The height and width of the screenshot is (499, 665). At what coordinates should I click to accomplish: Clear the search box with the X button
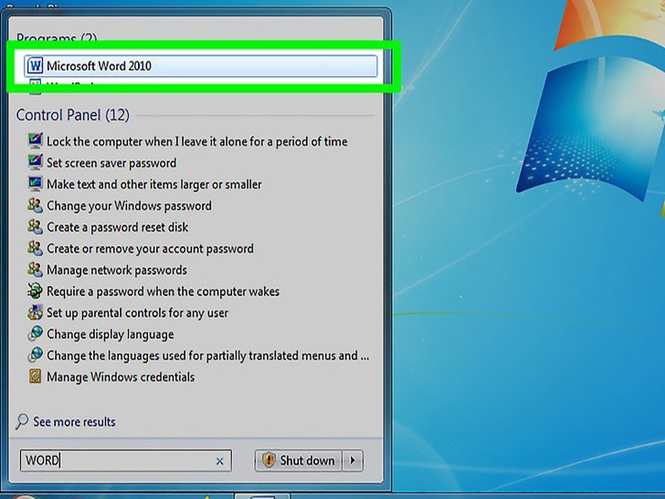tap(219, 462)
